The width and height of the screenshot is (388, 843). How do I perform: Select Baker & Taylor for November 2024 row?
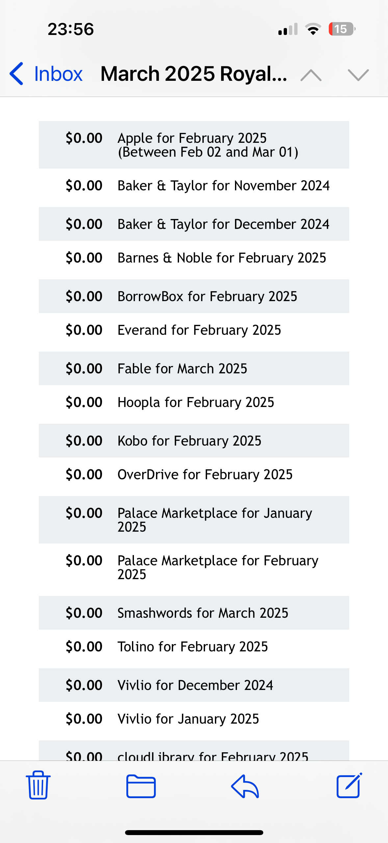tap(194, 186)
